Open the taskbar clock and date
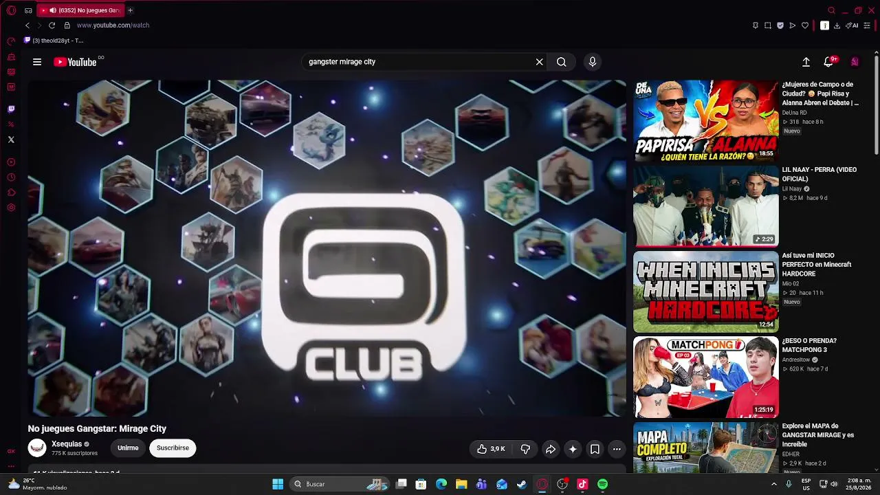Screen dimensions: 880x495 pyautogui.click(x=858, y=484)
